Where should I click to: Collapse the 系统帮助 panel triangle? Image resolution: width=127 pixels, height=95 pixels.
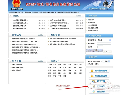(49, 35)
